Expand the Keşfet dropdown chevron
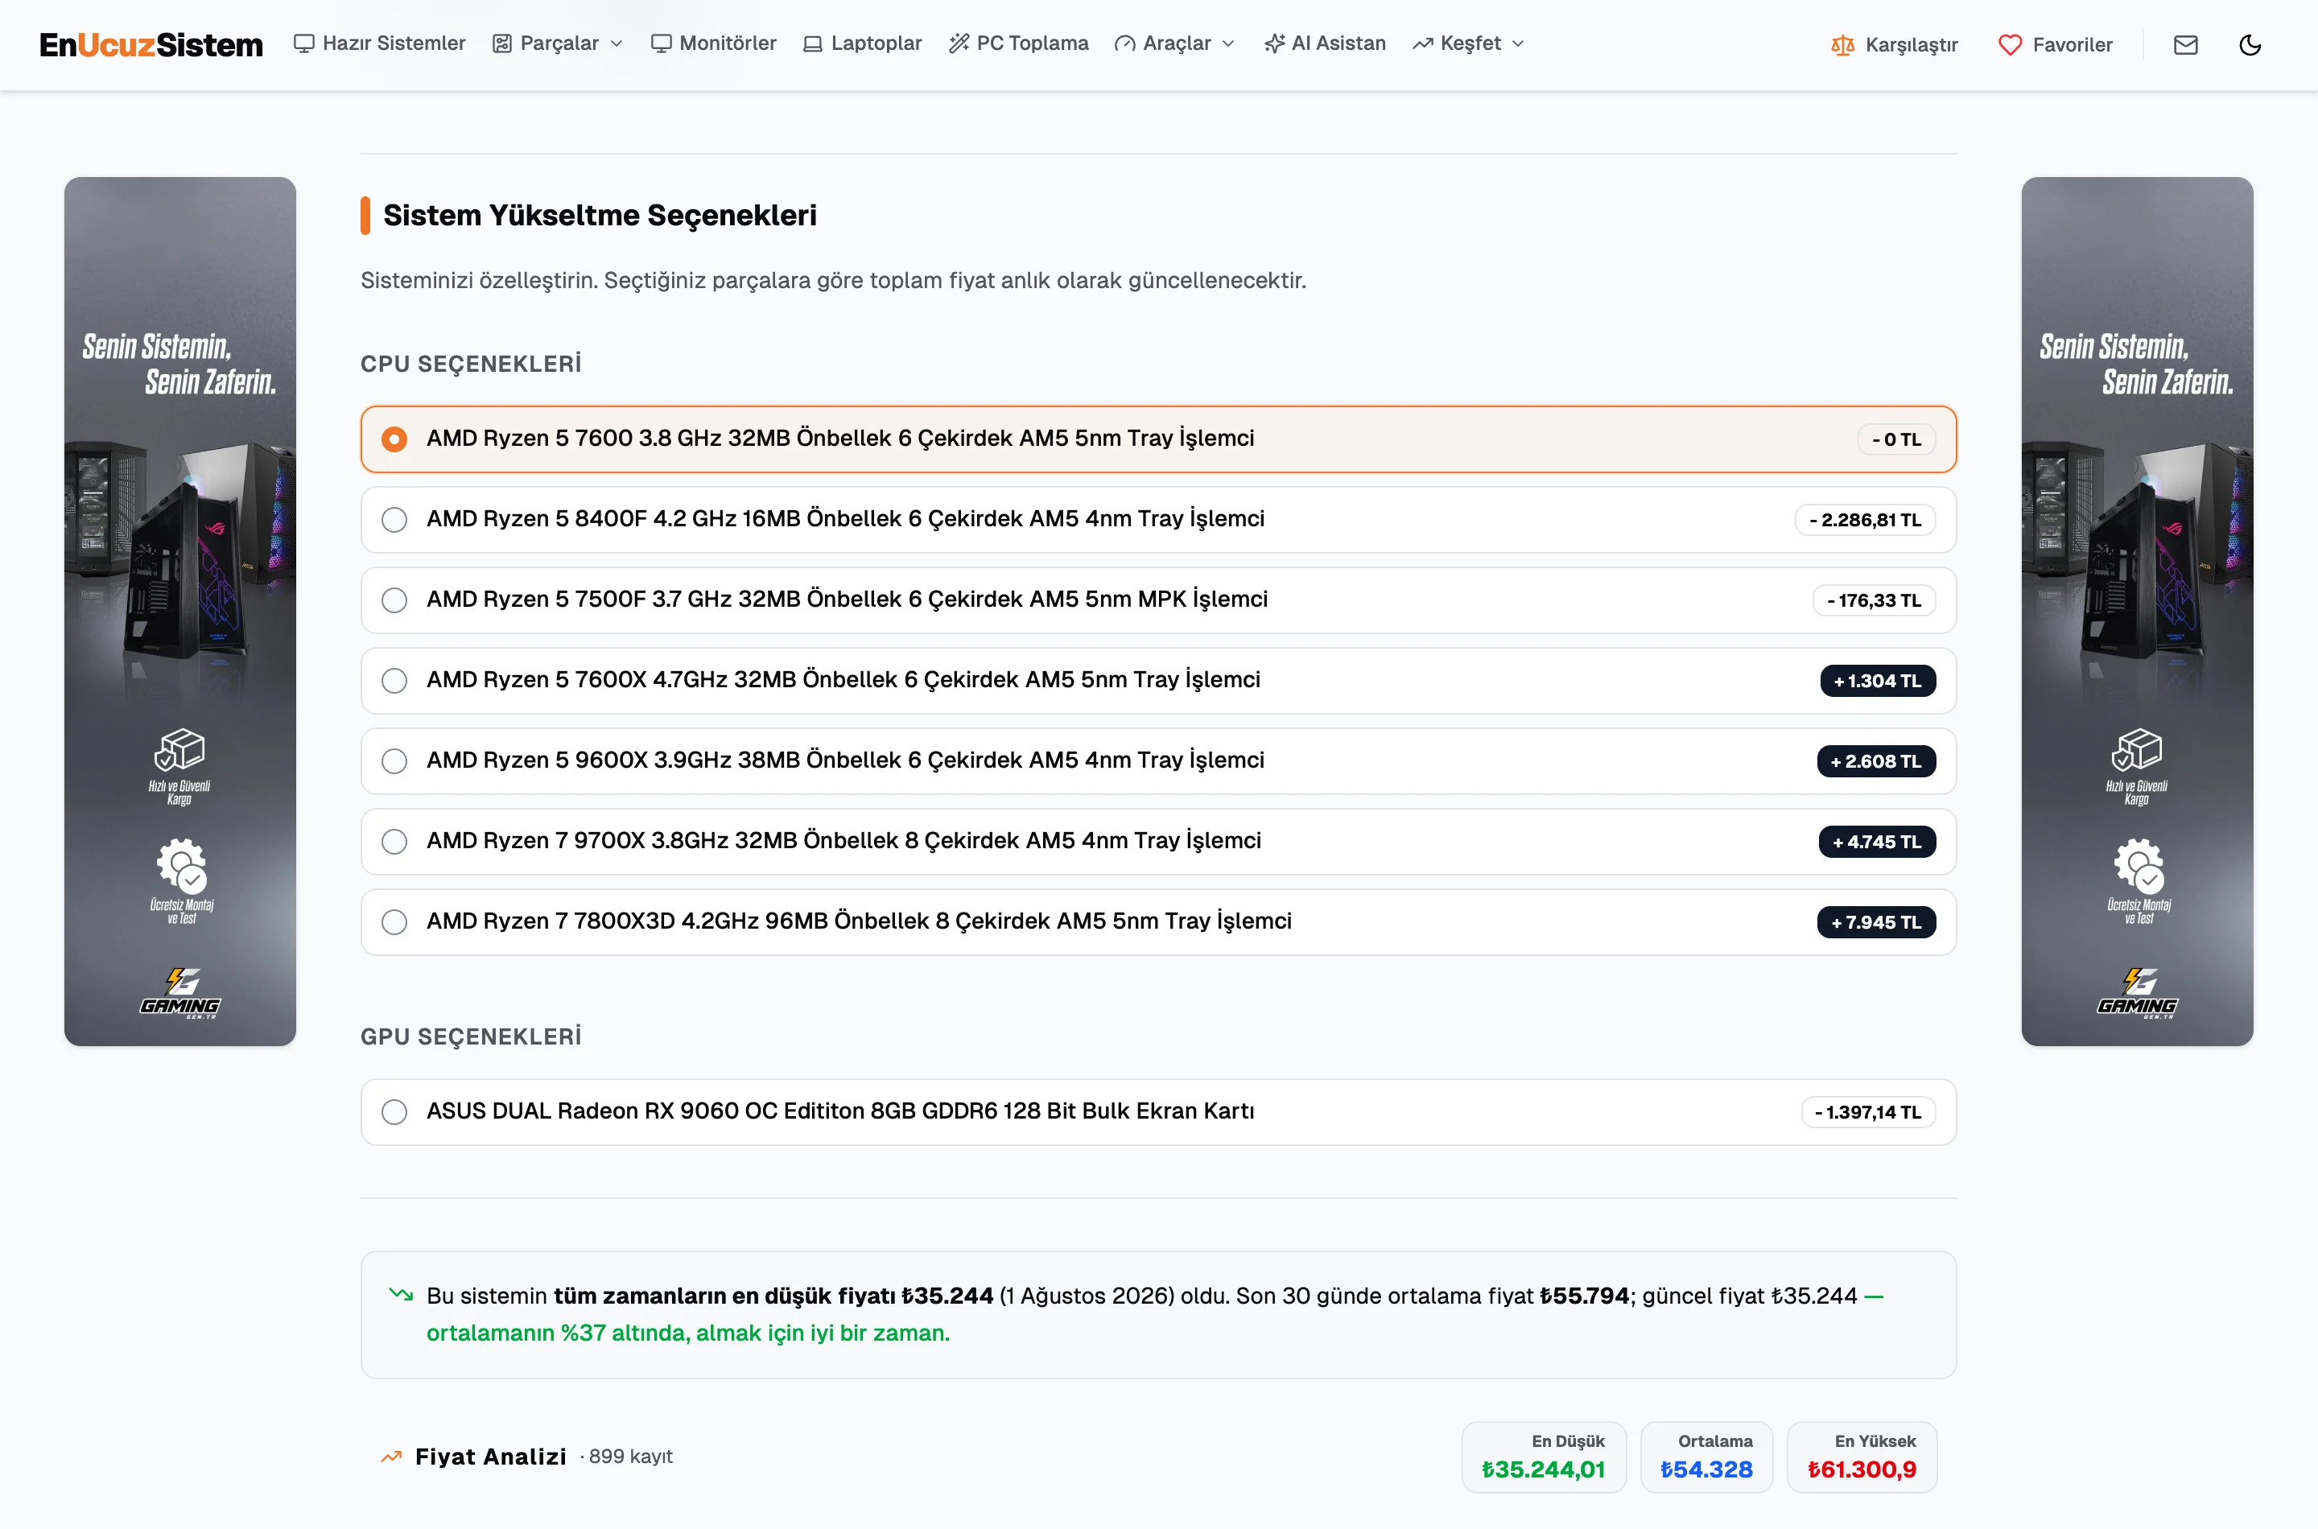 coord(1517,44)
